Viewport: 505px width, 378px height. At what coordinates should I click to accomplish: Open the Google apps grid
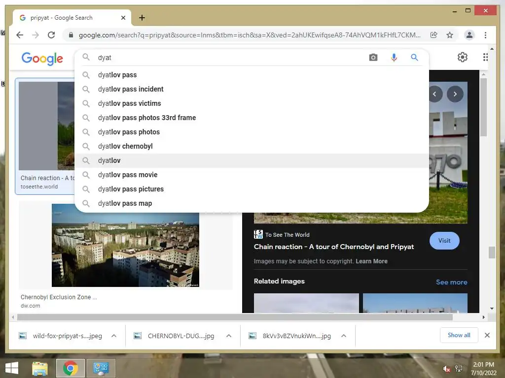pyautogui.click(x=485, y=57)
